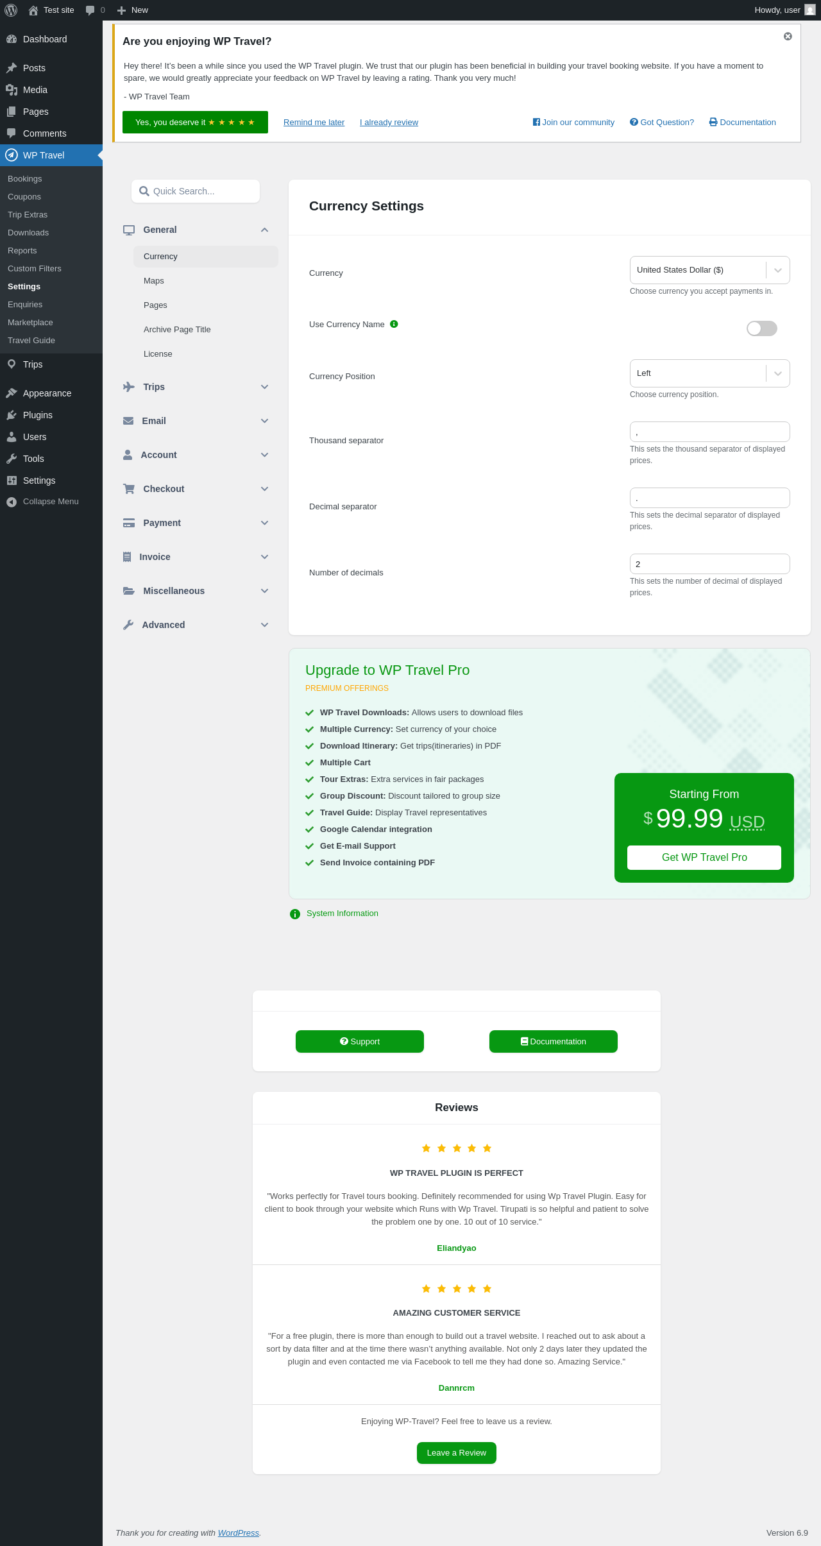Select the Maps item under General

click(x=154, y=281)
